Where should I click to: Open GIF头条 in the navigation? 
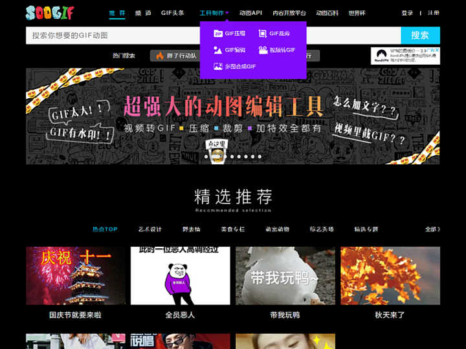pyautogui.click(x=173, y=13)
